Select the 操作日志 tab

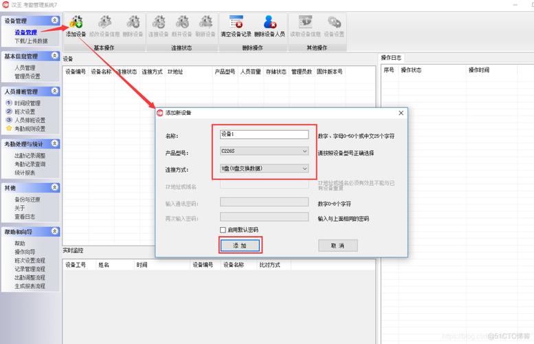(x=391, y=58)
